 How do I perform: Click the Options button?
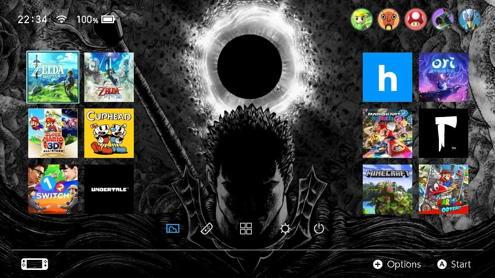tap(397, 264)
